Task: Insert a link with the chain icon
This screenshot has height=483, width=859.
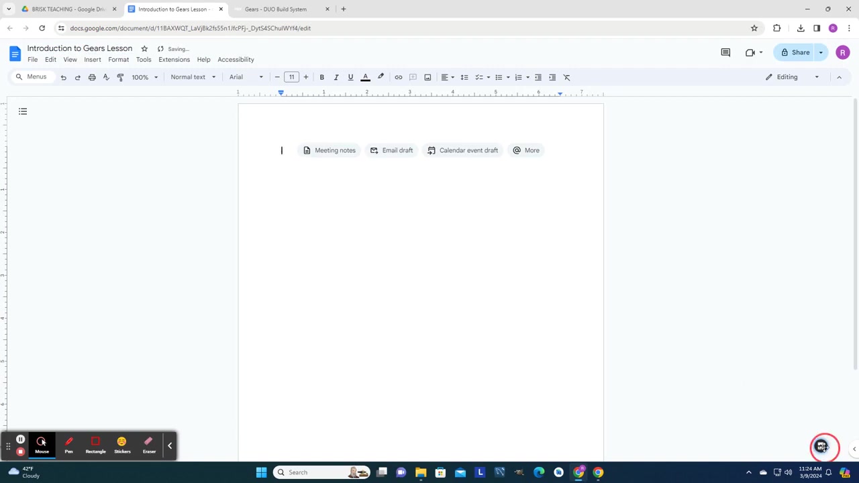Action: (x=398, y=77)
